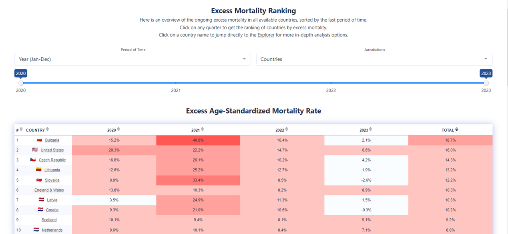
Task: Select the 2021 mark on the timeline
Action: click(x=176, y=83)
